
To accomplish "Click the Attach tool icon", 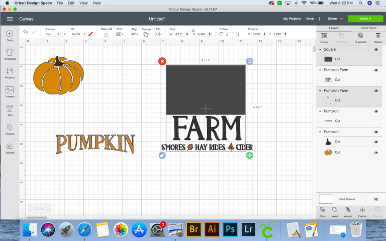I will (x=348, y=210).
